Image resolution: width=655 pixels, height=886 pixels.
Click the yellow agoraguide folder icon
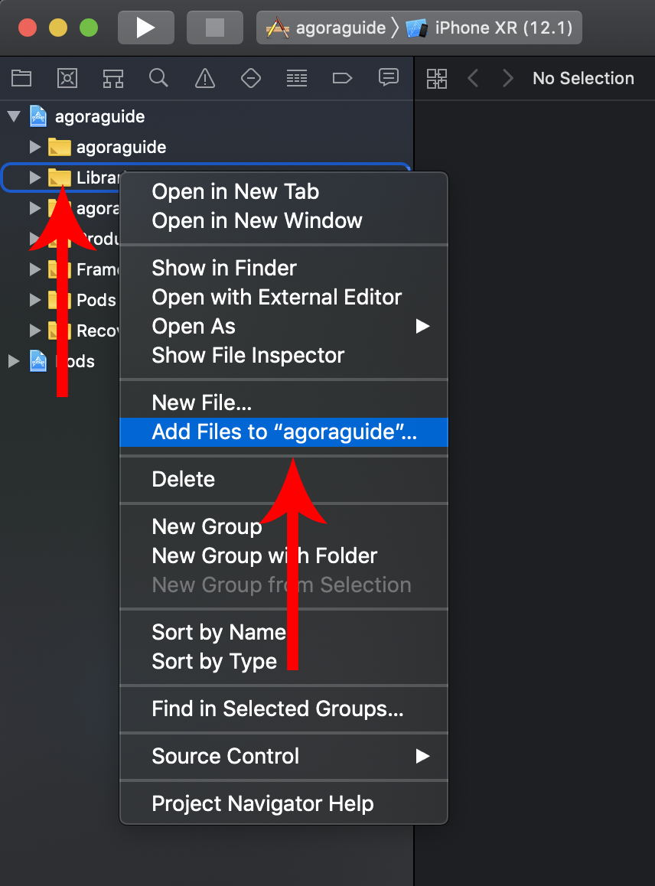pos(60,147)
